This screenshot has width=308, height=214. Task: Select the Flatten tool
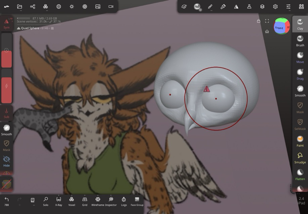(300, 174)
